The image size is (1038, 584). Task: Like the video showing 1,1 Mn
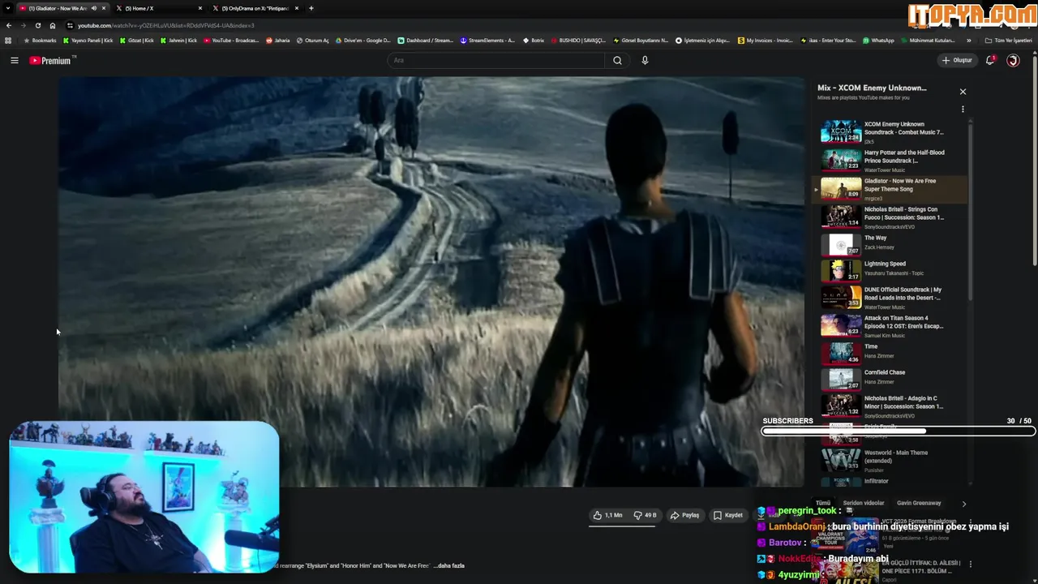607,515
